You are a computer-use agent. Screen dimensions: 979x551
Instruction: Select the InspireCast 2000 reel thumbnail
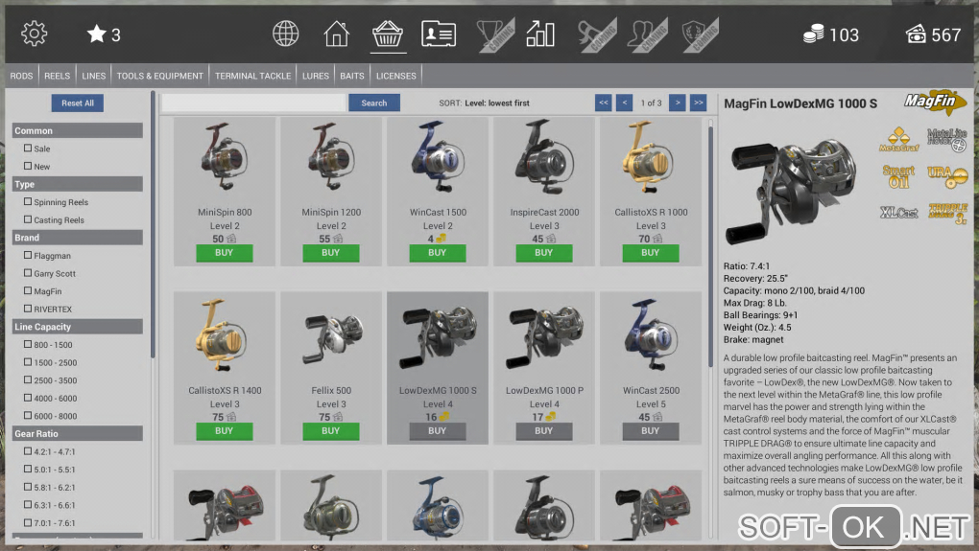(544, 156)
